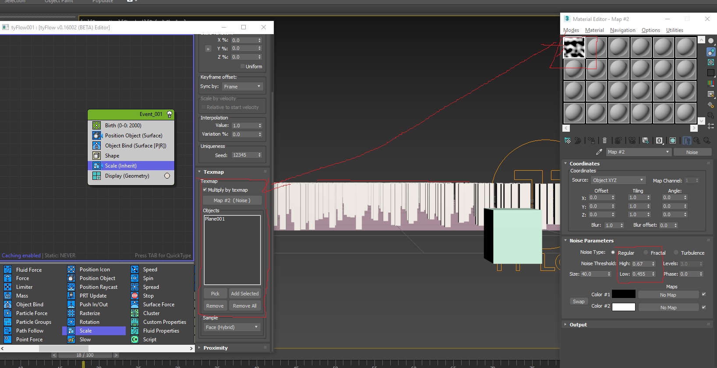Click the lightbulb icon on Event_001
Image resolution: width=717 pixels, height=368 pixels.
coord(170,114)
